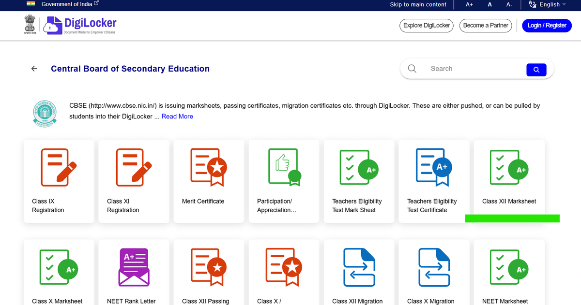Open Explore DigiLocker
This screenshot has width=581, height=305.
coord(426,25)
